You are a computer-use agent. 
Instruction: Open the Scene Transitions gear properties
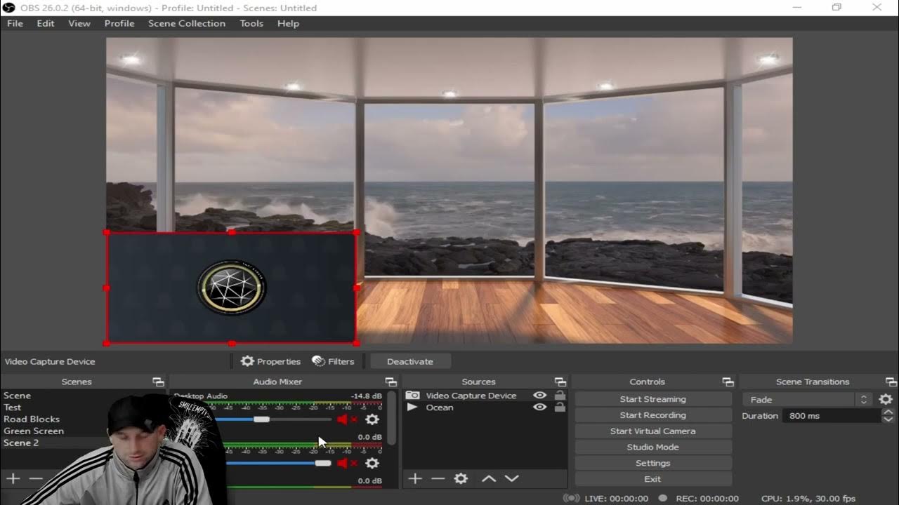click(x=886, y=399)
